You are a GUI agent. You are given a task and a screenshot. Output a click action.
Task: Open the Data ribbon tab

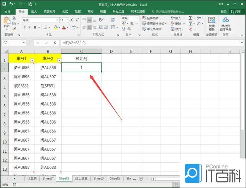(x=78, y=12)
